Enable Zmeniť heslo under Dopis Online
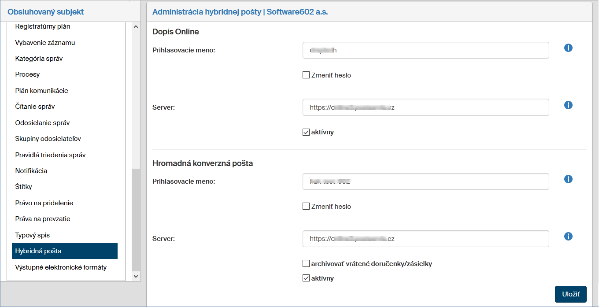 click(x=306, y=75)
